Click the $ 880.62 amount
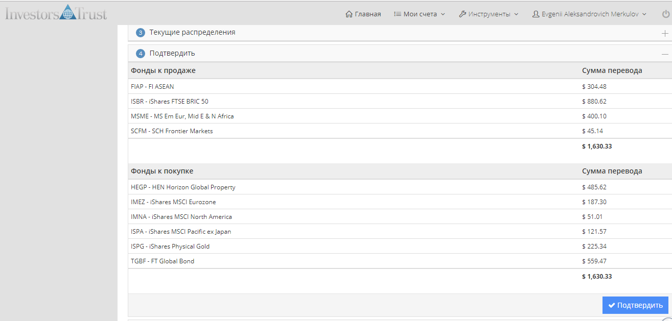The height and width of the screenshot is (321, 672). pyautogui.click(x=594, y=101)
